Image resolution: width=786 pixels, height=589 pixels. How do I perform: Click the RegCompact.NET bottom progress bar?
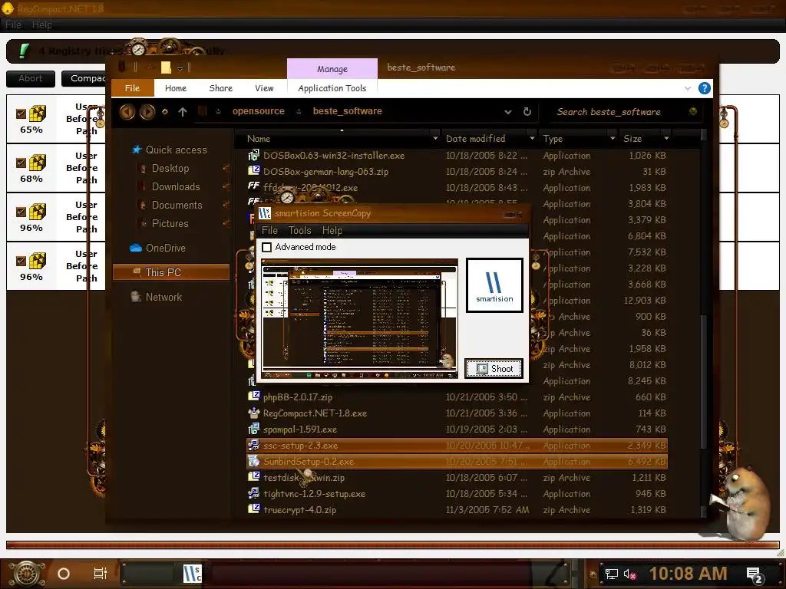point(392,545)
